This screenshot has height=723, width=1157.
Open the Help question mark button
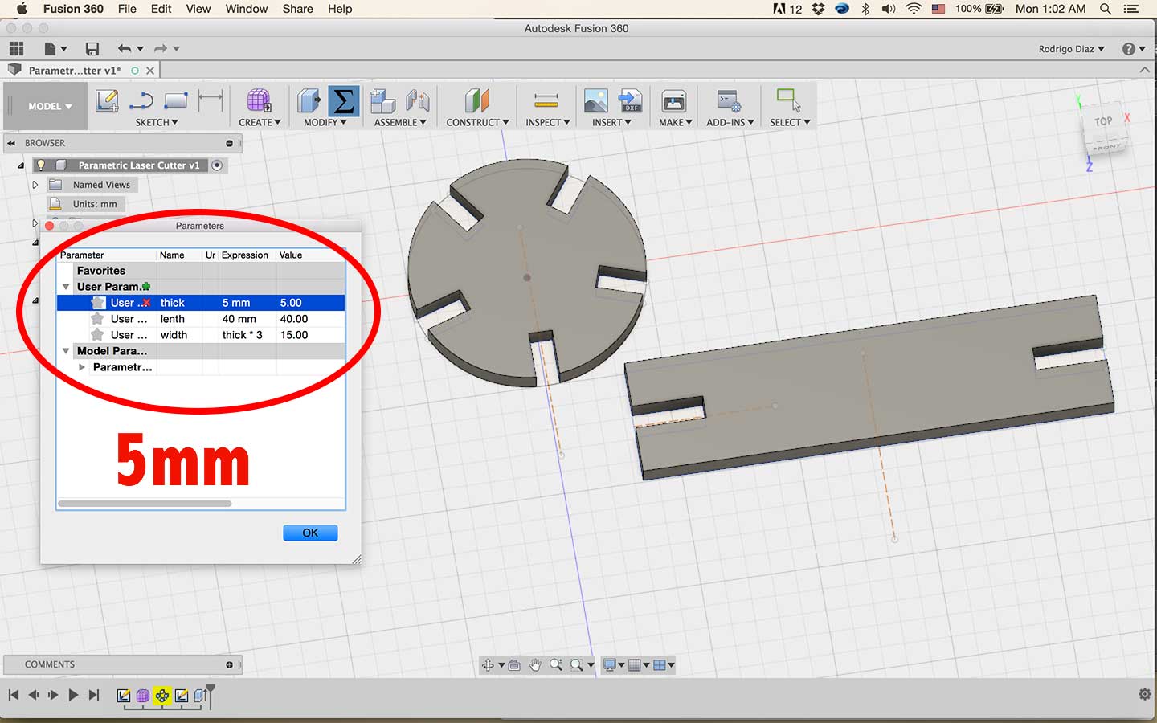coord(1128,49)
